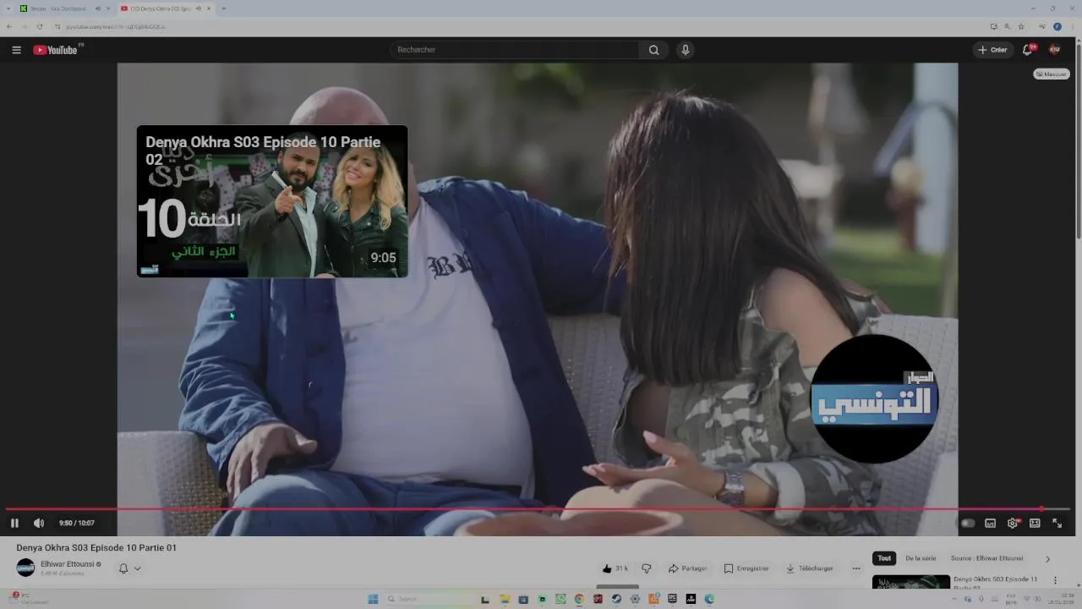
Task: Open File Explorer from the taskbar
Action: coord(505,599)
